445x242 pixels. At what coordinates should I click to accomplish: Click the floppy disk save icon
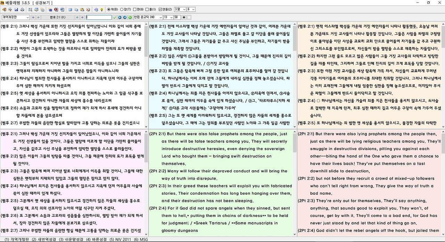click(x=16, y=9)
